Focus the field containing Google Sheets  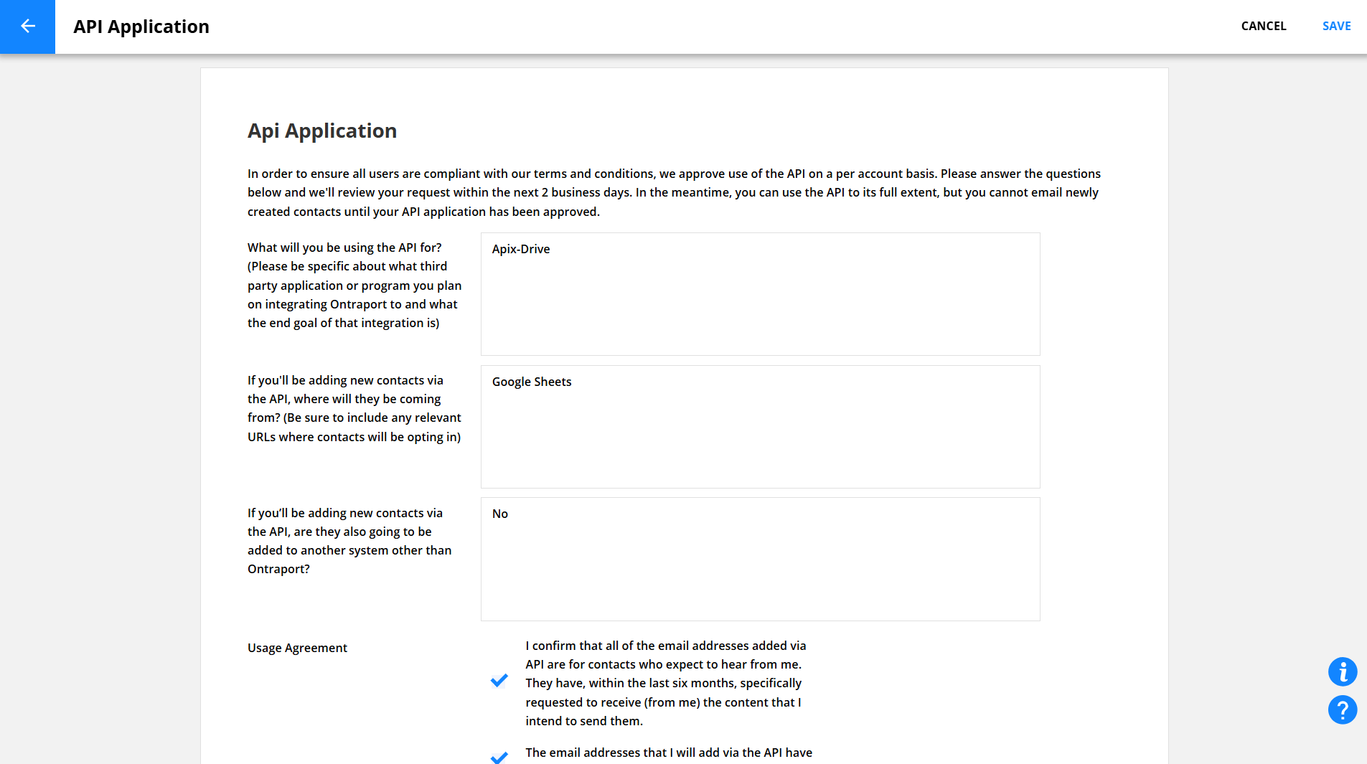click(760, 427)
